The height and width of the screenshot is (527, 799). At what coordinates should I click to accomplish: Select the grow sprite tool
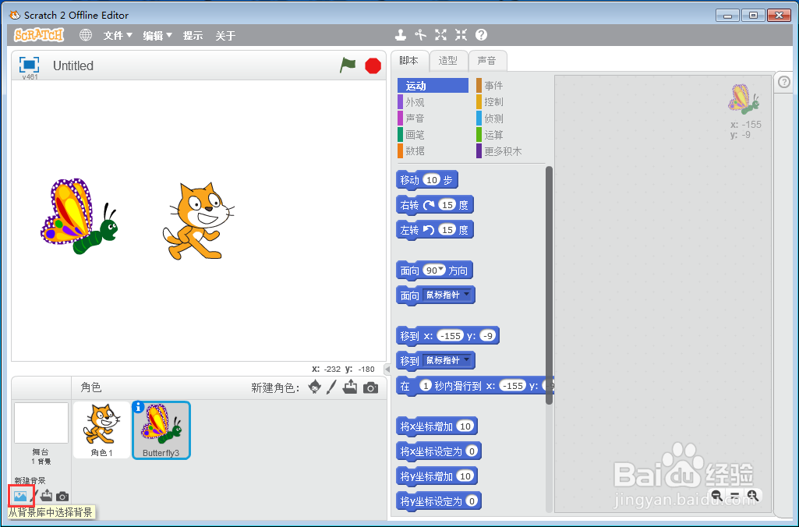440,34
